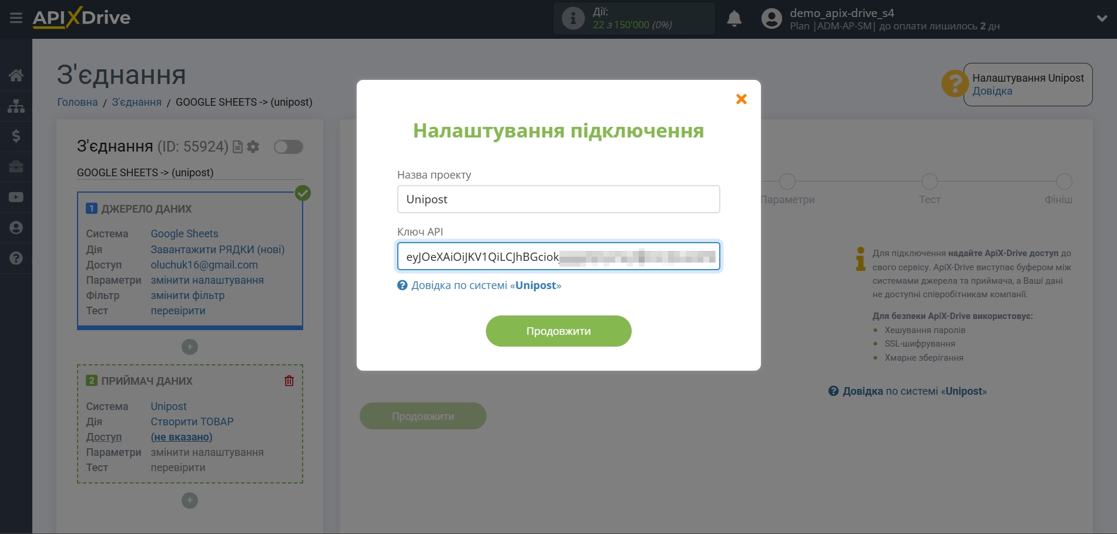The image size is (1117, 534).
Task: Open the Unipost help link in the dialog
Action: click(x=485, y=286)
